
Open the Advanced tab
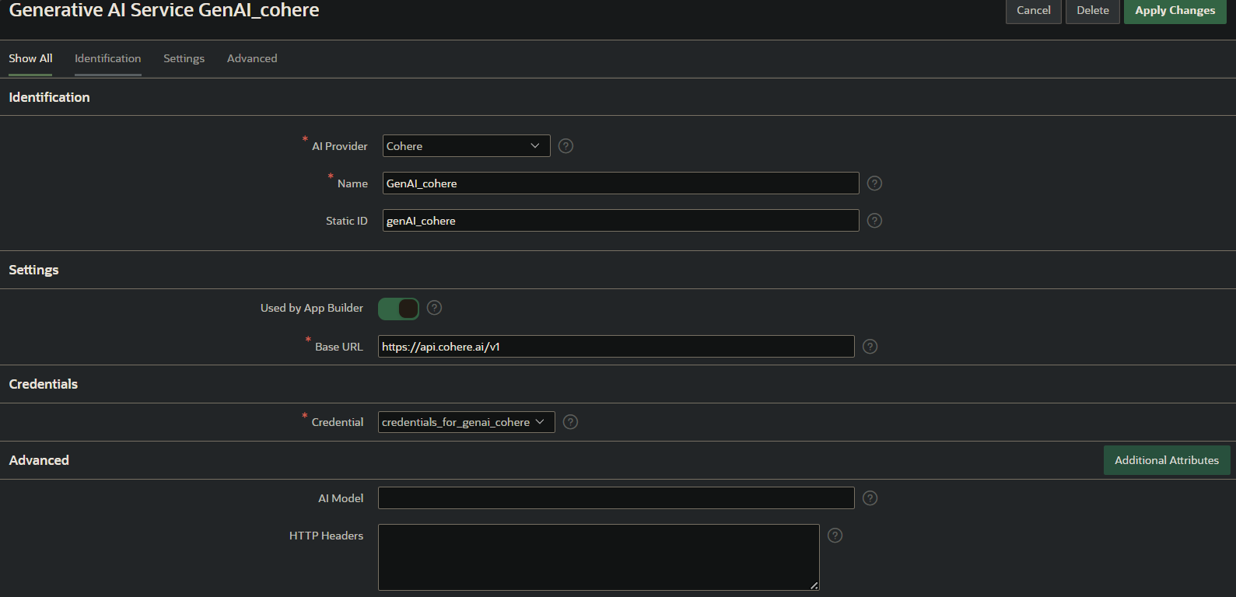click(252, 58)
